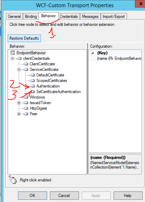Click the ServiceCertificate node icon

[26, 70]
